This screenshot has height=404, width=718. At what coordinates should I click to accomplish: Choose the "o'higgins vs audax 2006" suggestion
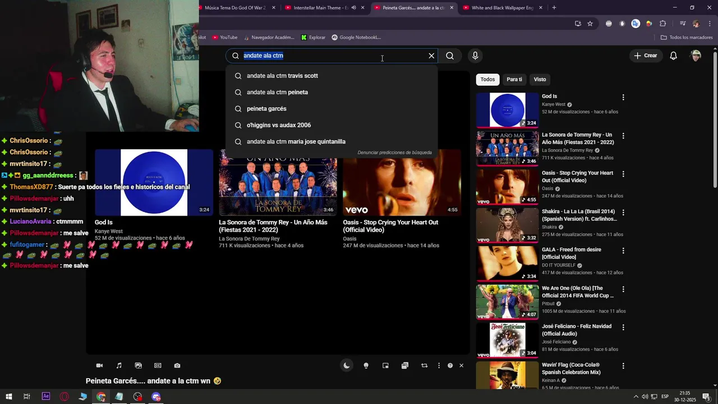pos(332,125)
